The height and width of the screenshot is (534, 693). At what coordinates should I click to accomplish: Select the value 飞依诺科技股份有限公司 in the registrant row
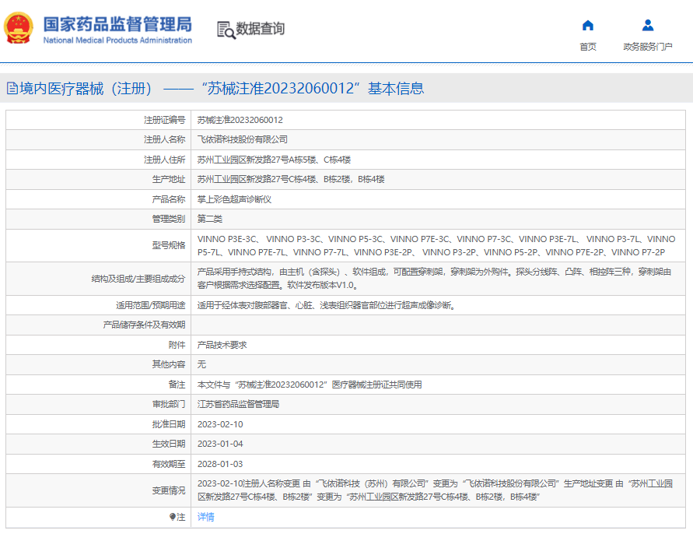(243, 139)
